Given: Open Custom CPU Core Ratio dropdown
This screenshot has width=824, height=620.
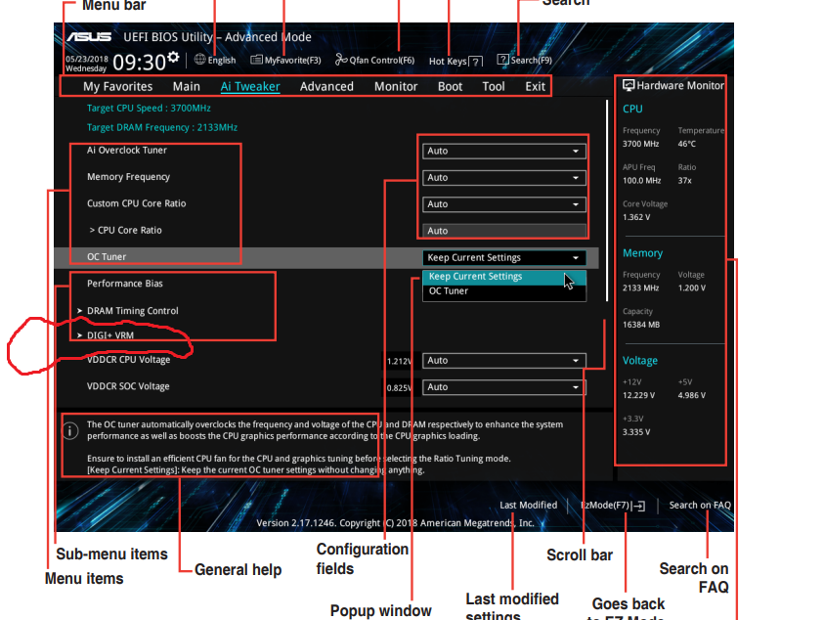Looking at the screenshot, I should click(x=504, y=204).
